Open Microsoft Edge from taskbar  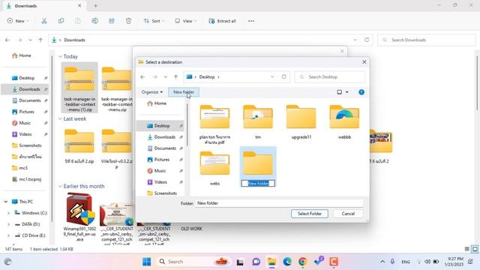click(x=286, y=262)
